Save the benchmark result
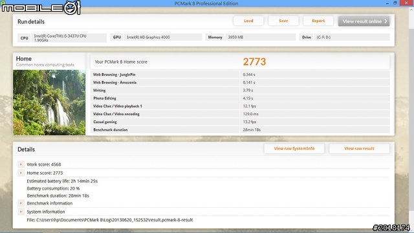 [x=283, y=21]
